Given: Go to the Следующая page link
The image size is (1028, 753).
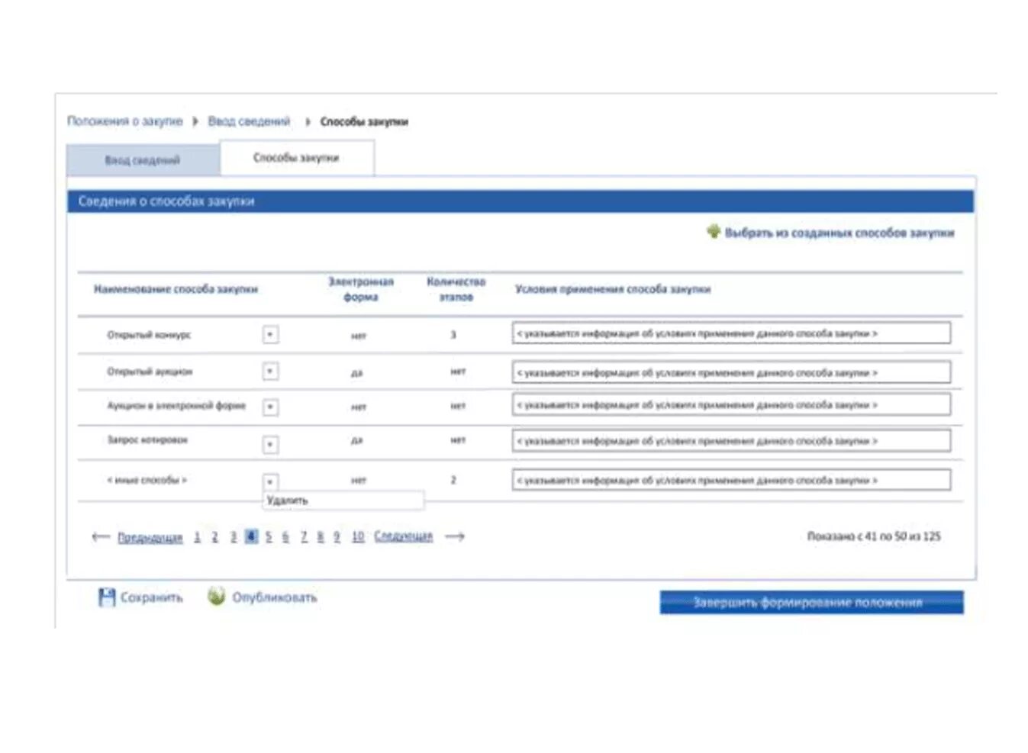Looking at the screenshot, I should point(403,536).
